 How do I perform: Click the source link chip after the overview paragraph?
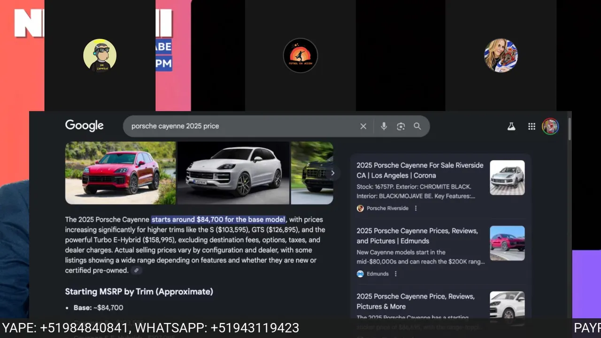136,270
